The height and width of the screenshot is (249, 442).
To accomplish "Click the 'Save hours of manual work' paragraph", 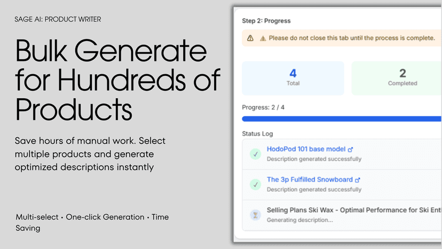I will pos(90,154).
